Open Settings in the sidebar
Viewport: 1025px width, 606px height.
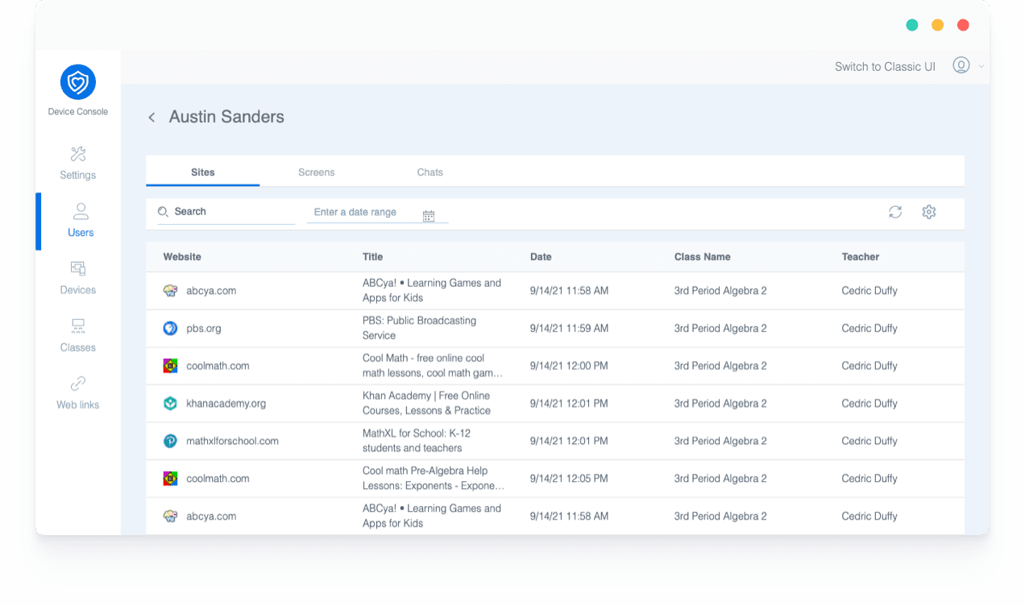coord(78,163)
